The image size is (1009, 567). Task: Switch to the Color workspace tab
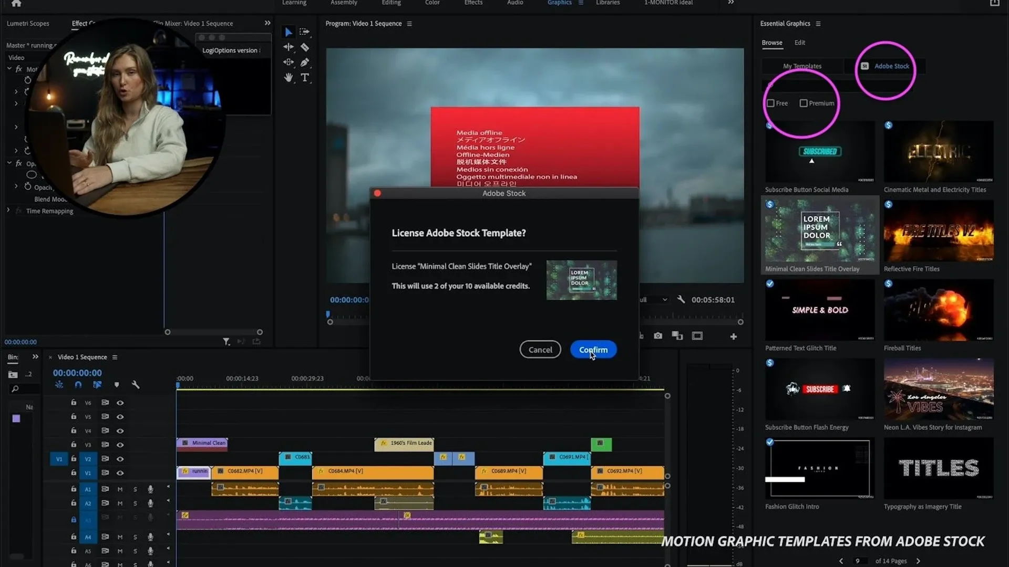click(x=432, y=3)
